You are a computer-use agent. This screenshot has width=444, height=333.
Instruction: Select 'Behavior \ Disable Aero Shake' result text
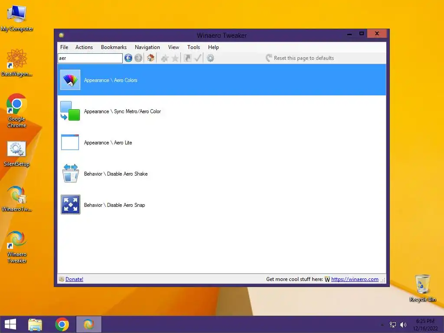click(x=116, y=173)
